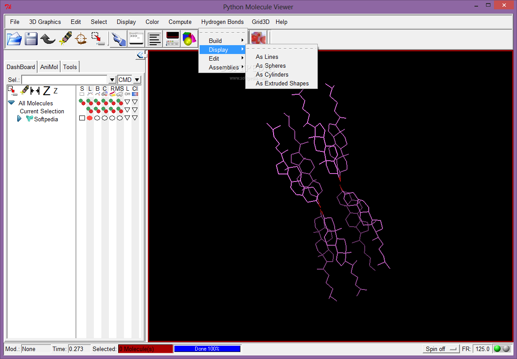Choose As Extruded Shapes menu entry
The width and height of the screenshot is (517, 359).
[x=282, y=83]
